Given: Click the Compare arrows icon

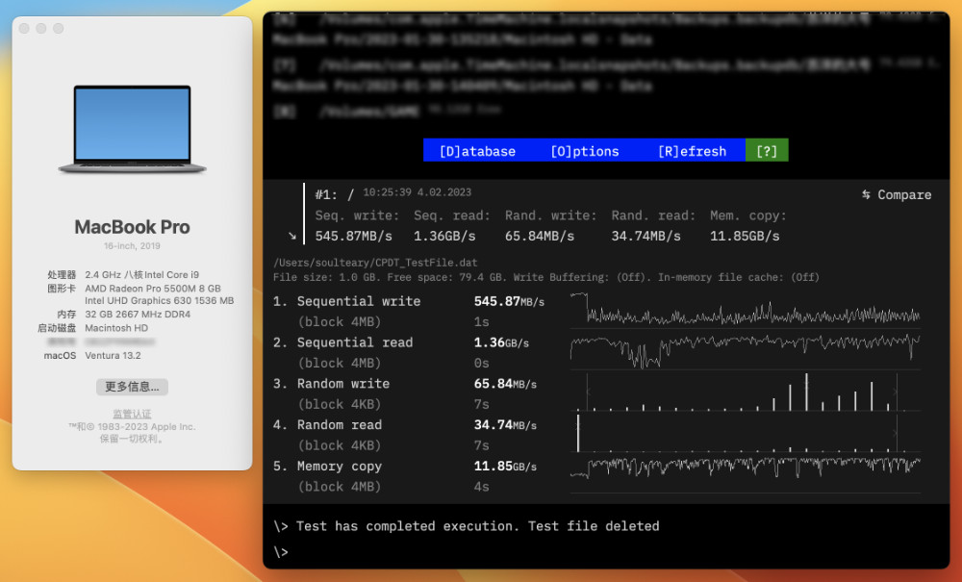Looking at the screenshot, I should click(866, 194).
